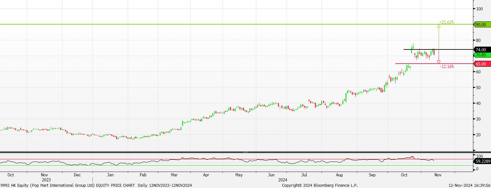
Task: Click the 2023 year label on time axis
Action: [x=46, y=180]
